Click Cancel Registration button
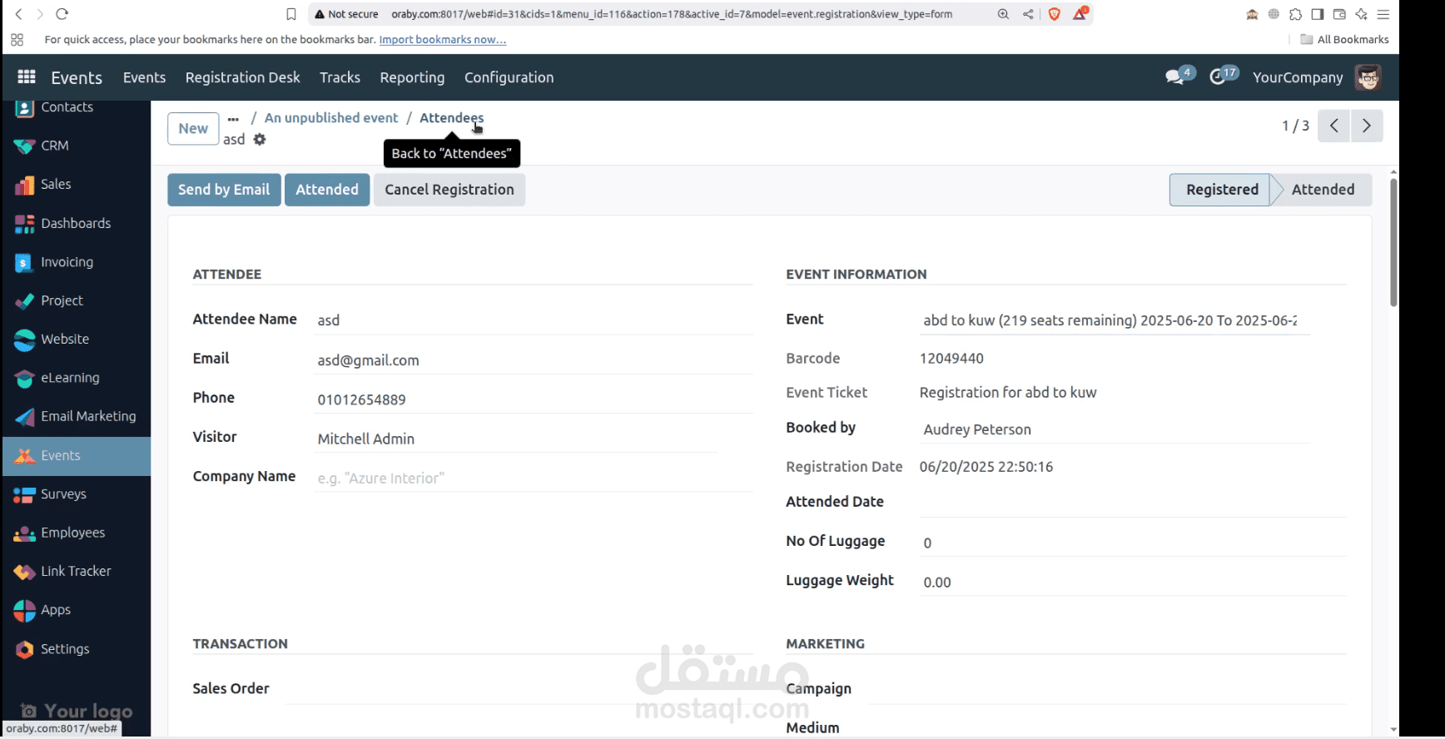This screenshot has height=739, width=1445. coord(449,190)
